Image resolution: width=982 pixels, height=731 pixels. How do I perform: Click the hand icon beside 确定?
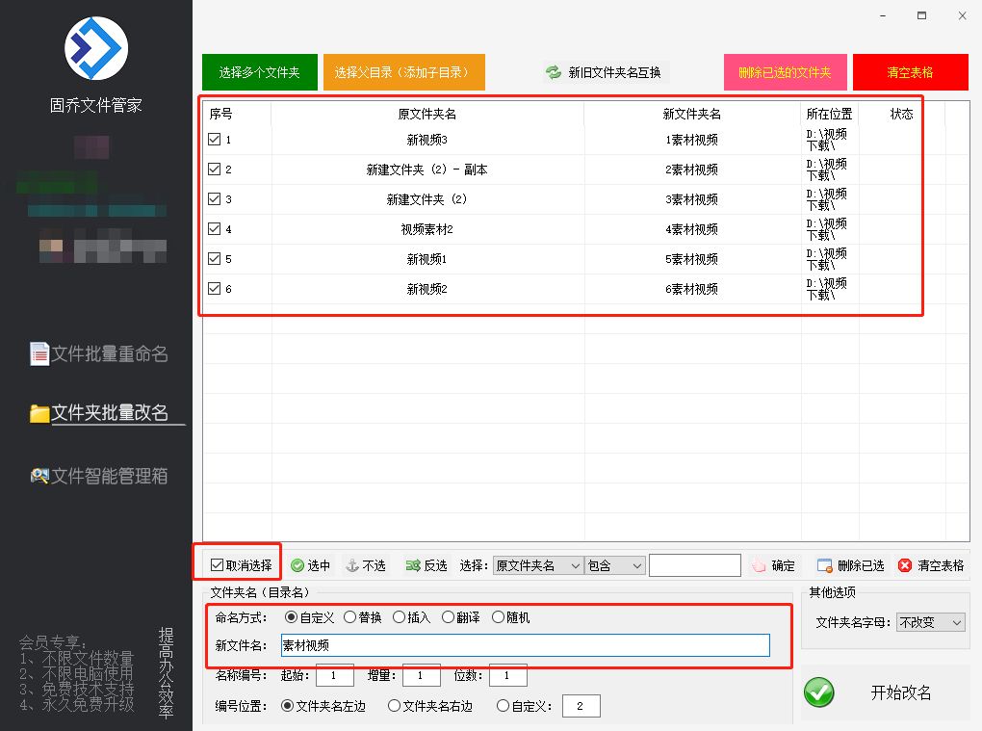point(759,565)
